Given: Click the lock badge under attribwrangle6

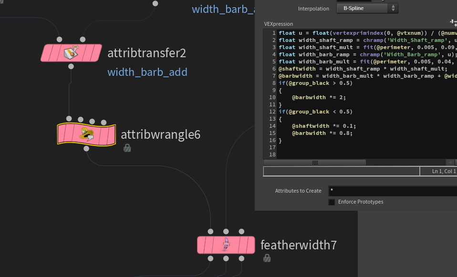Looking at the screenshot, I should (x=127, y=148).
